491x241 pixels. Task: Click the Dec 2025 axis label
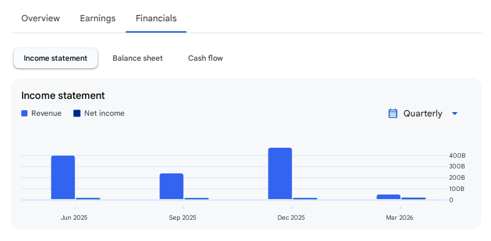click(291, 217)
